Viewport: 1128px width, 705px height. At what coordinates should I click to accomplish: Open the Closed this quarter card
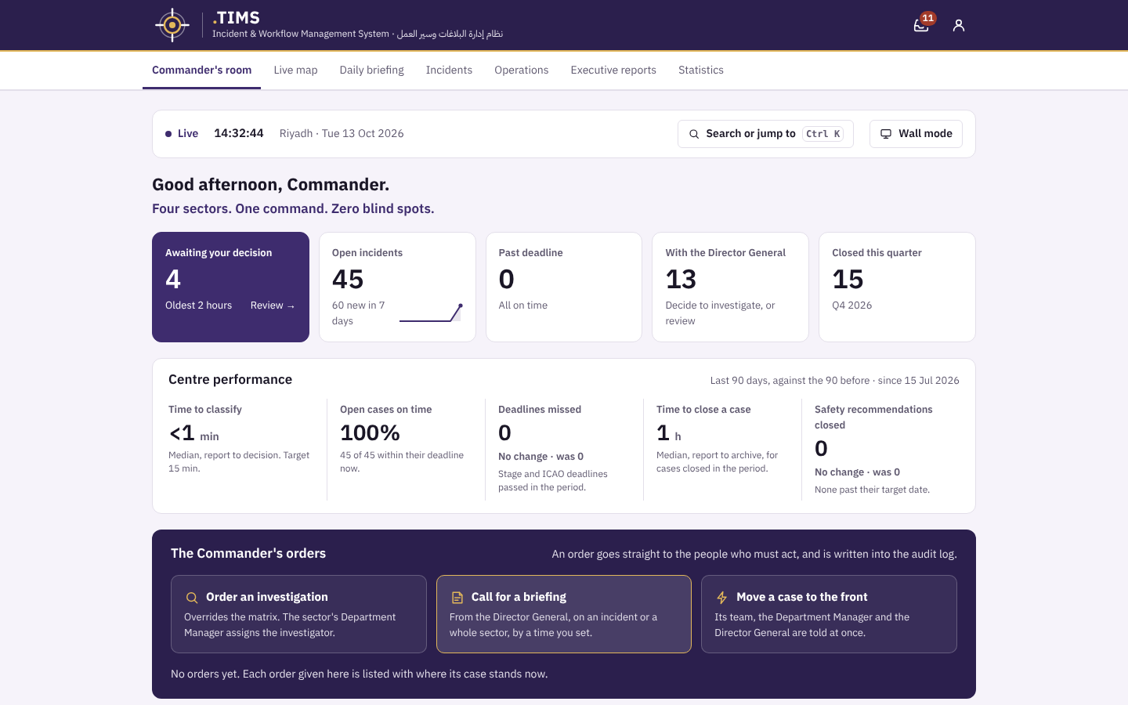click(897, 287)
